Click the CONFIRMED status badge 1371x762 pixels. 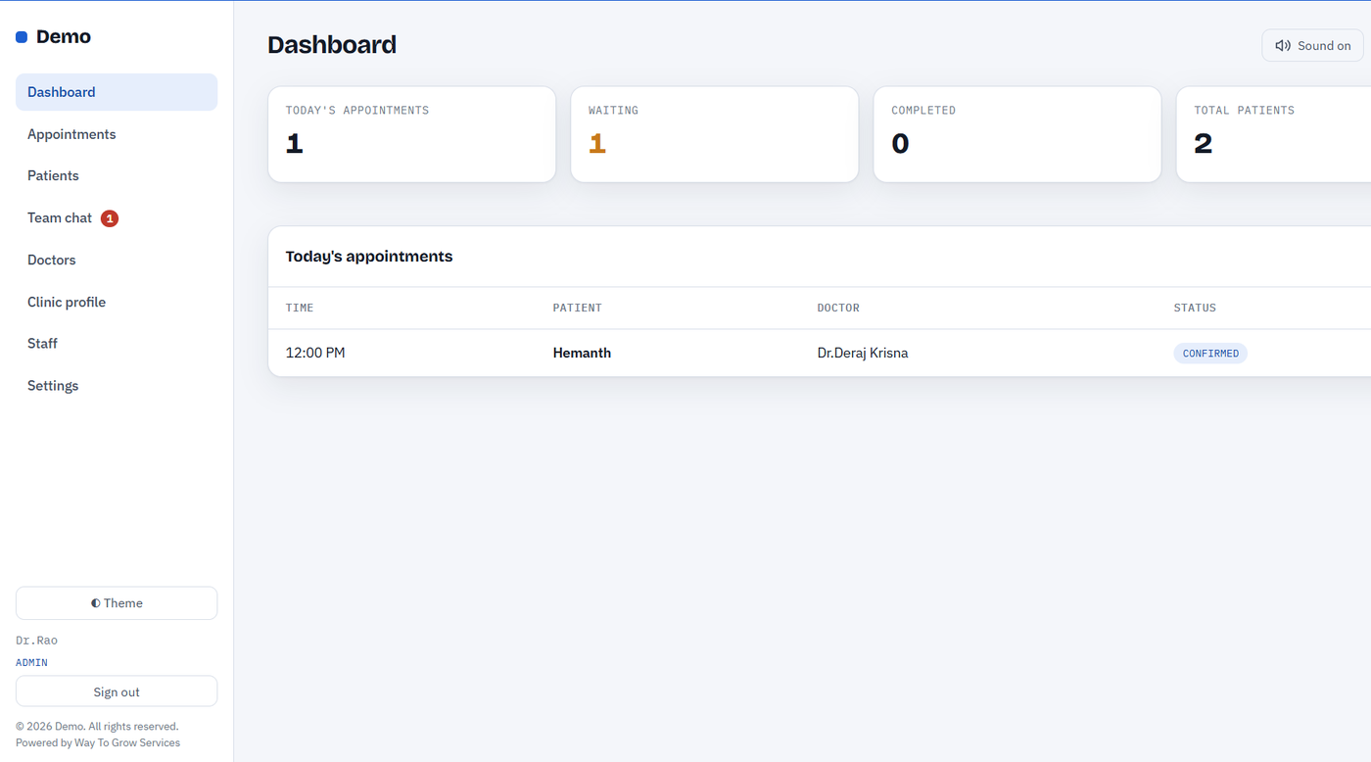tap(1210, 354)
